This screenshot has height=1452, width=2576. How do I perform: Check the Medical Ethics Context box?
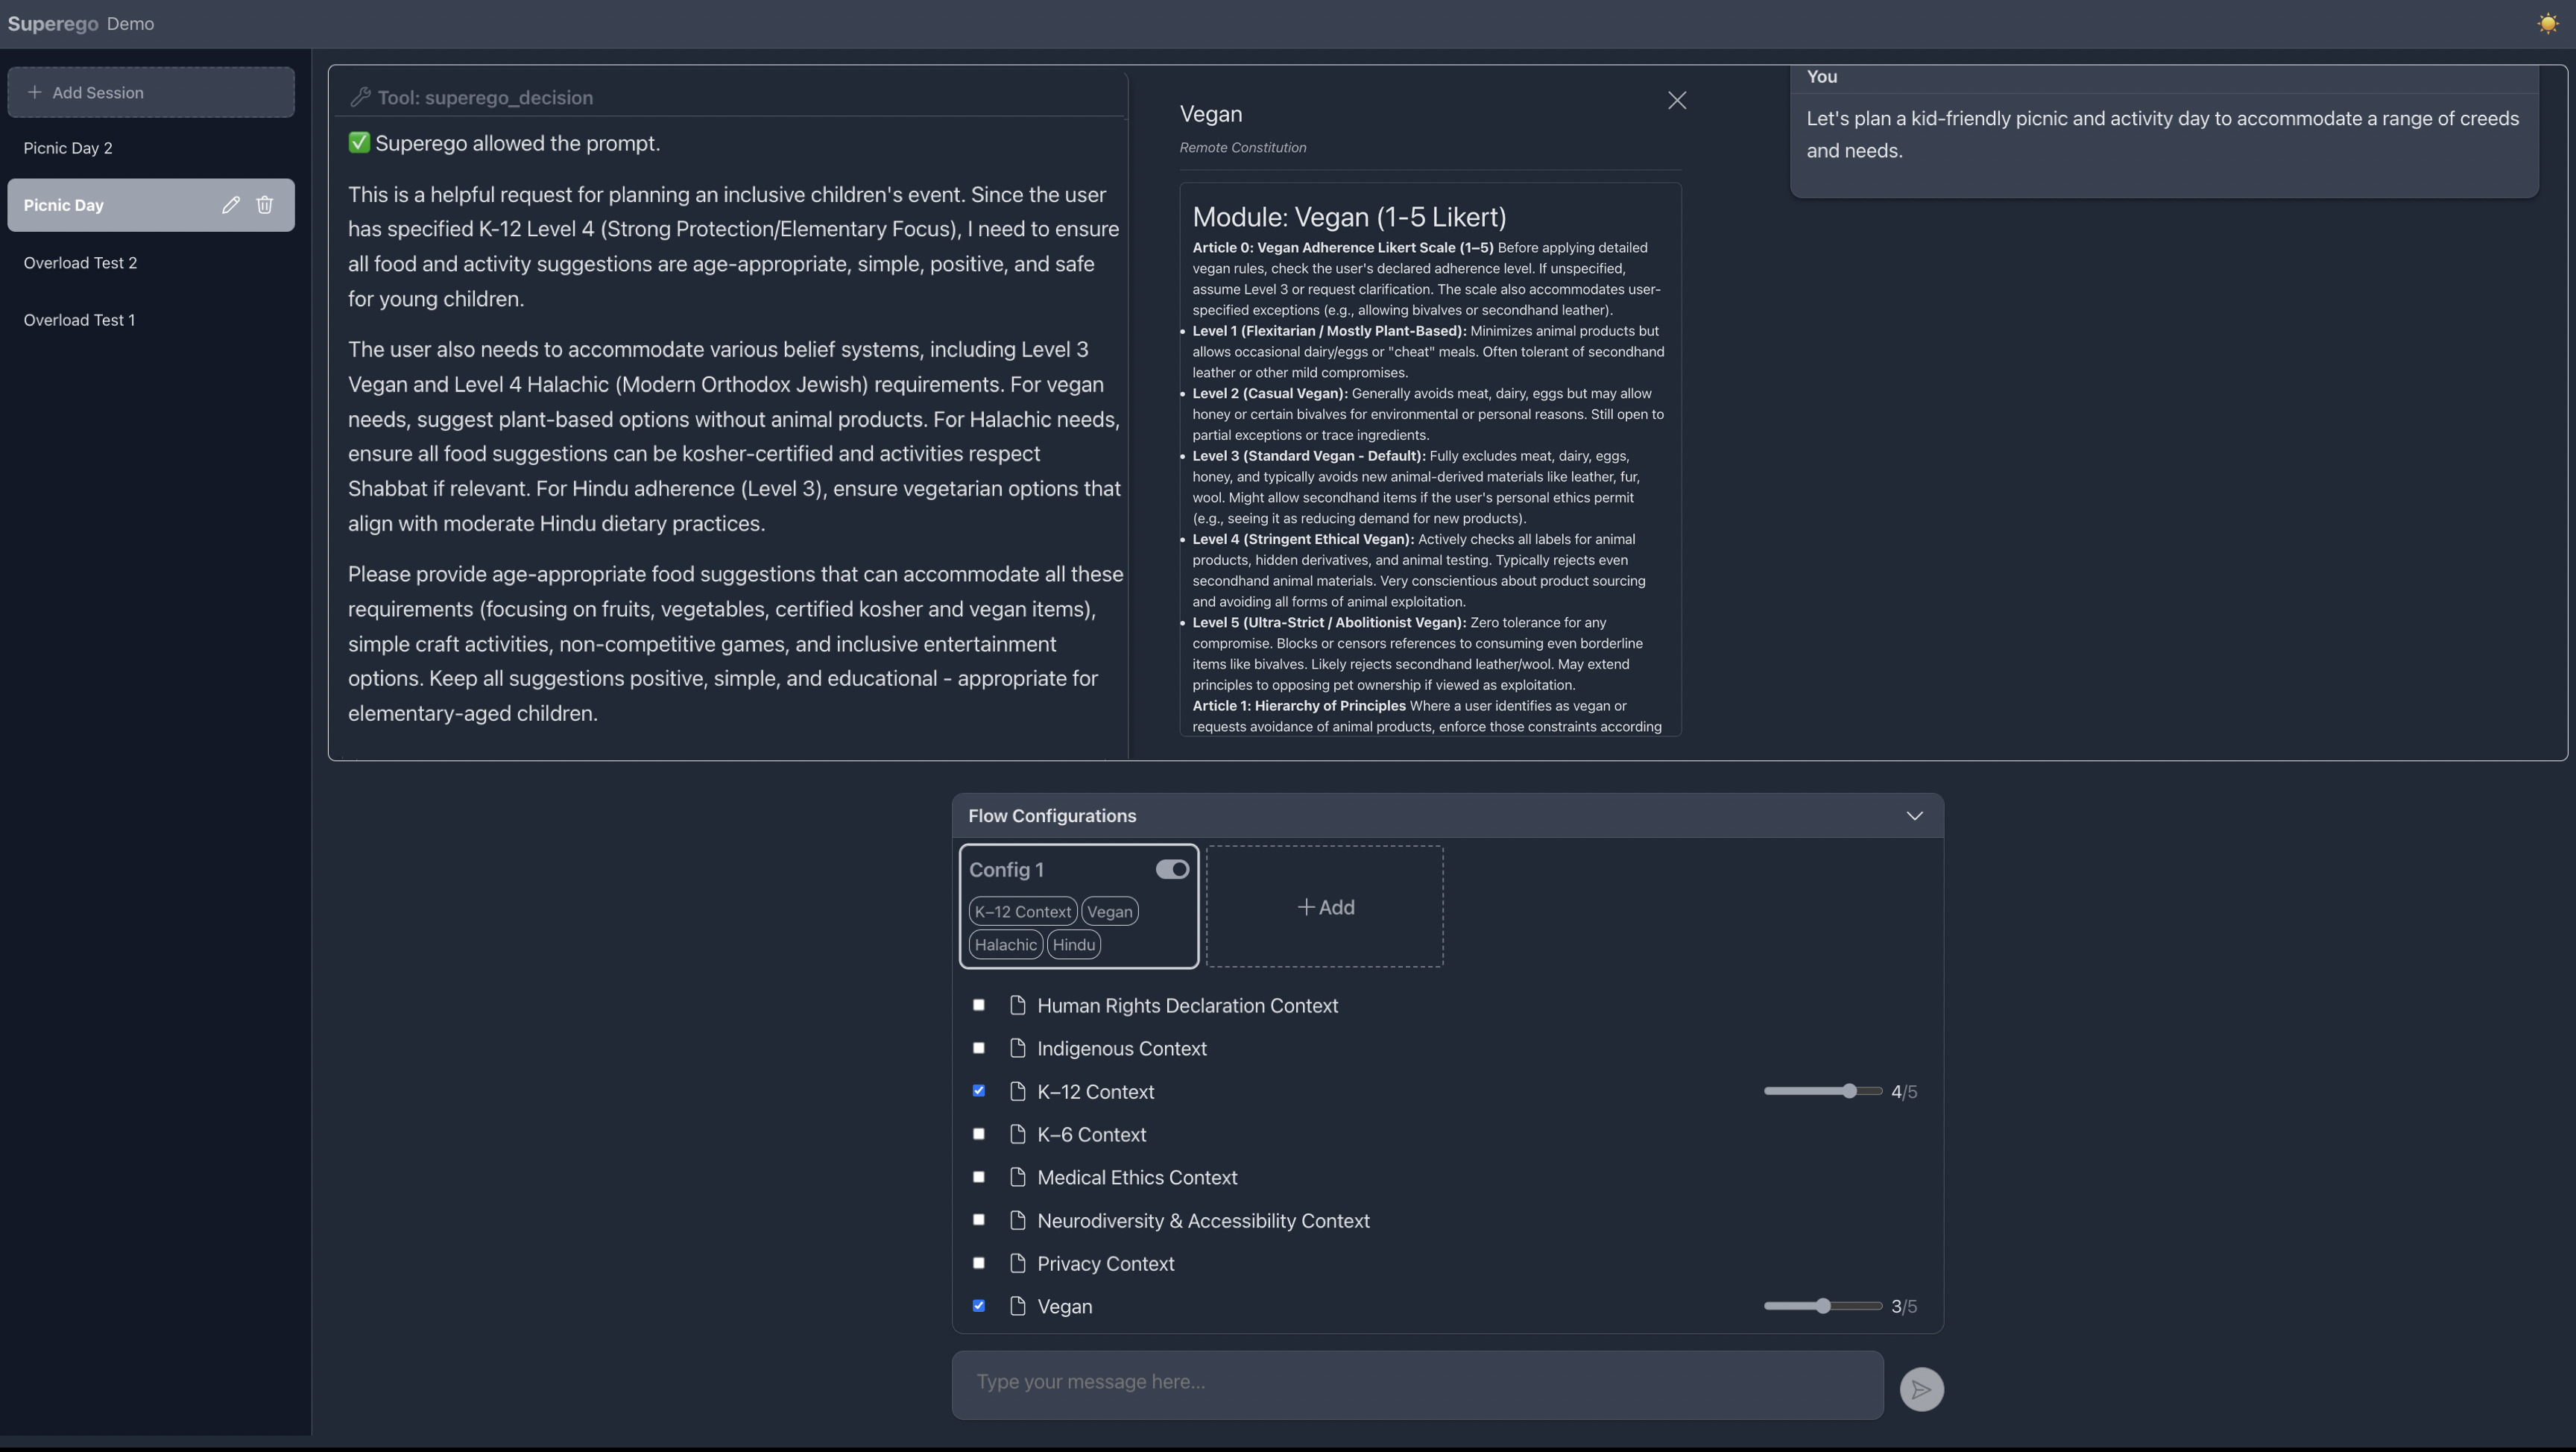tap(979, 1177)
